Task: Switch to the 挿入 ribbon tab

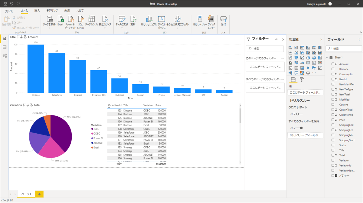Action: (x=37, y=11)
